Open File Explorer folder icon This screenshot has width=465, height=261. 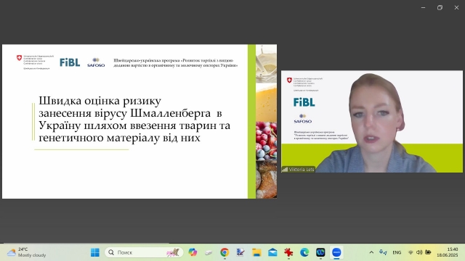pos(256,252)
